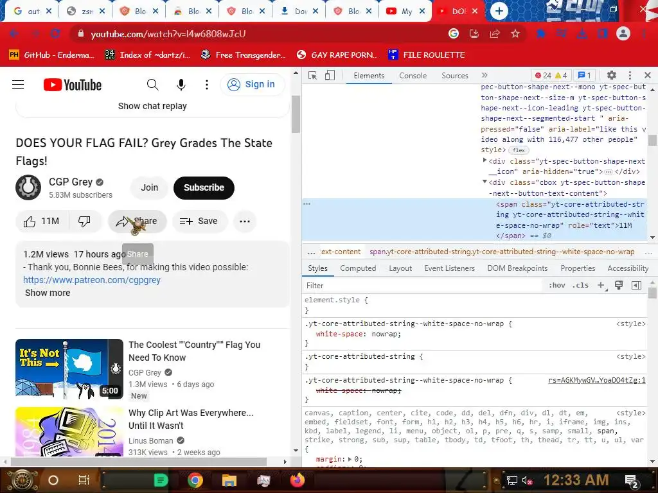Switch to the My YouTube browser tab

(x=405, y=12)
